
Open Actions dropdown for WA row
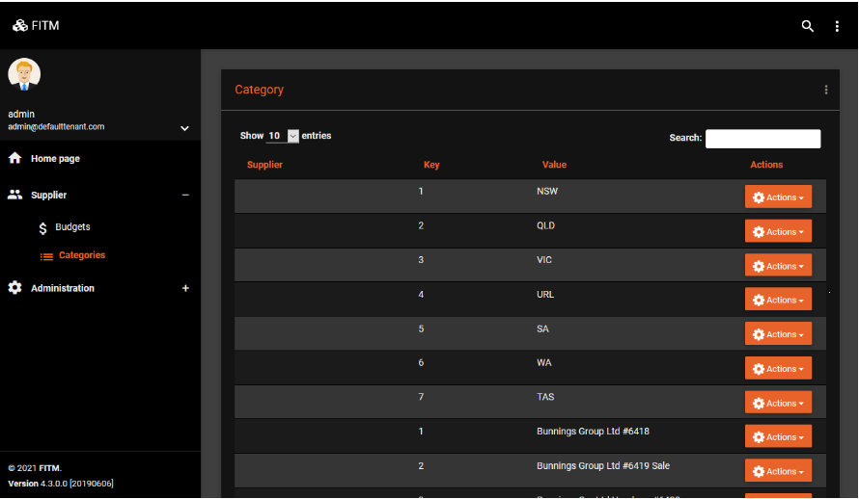778,368
